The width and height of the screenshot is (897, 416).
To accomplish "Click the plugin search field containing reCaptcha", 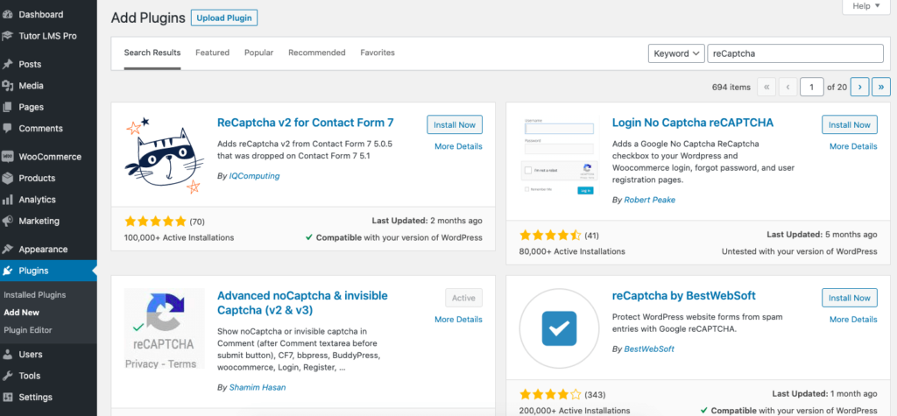I will (x=795, y=53).
